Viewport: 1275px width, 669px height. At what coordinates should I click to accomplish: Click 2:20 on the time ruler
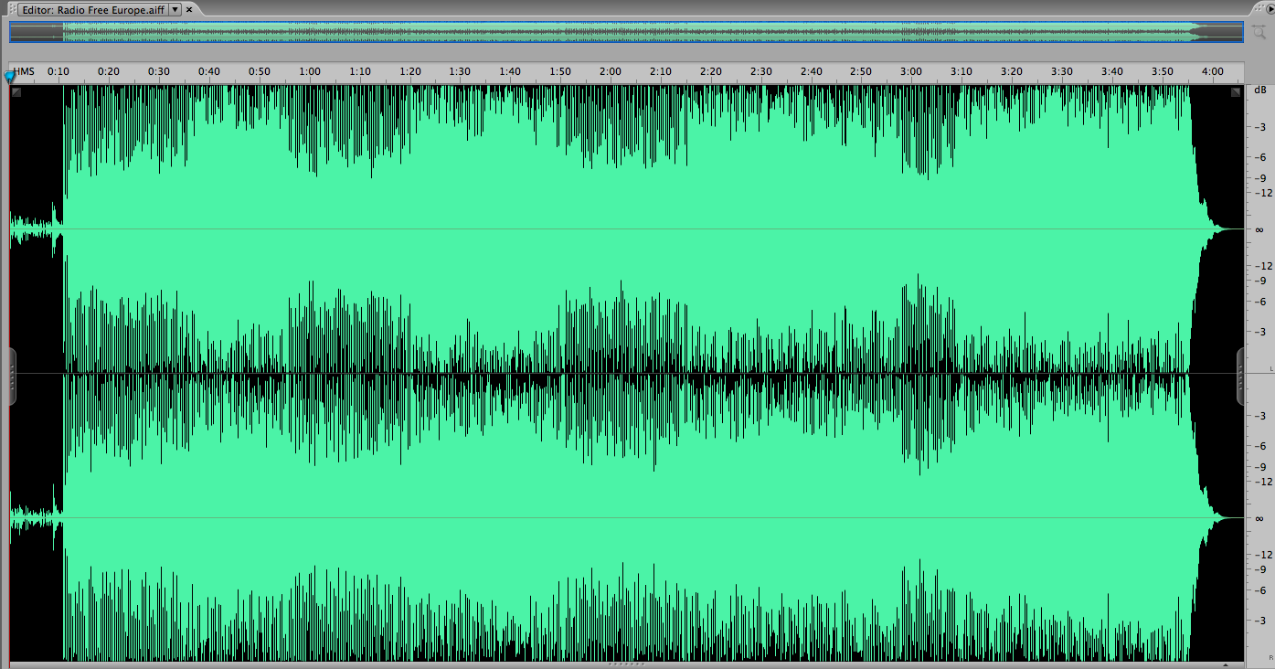(x=711, y=71)
